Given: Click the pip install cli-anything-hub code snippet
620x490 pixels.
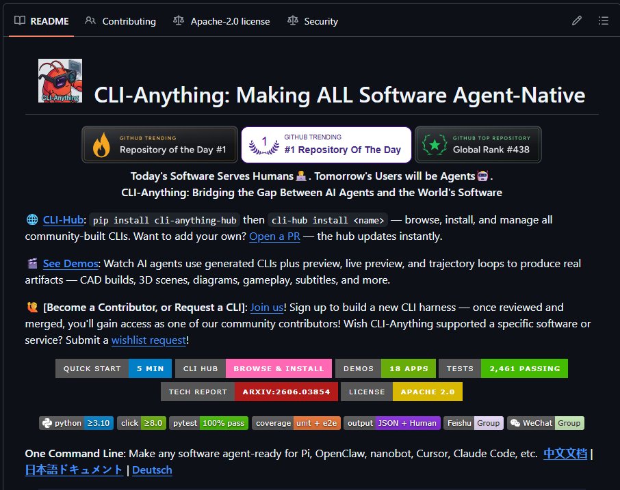Looking at the screenshot, I should (164, 220).
